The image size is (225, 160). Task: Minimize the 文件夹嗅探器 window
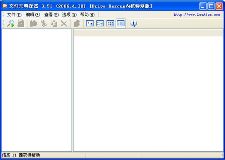pos(203,6)
